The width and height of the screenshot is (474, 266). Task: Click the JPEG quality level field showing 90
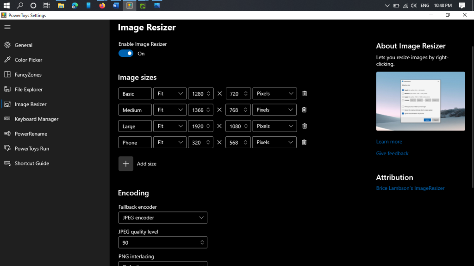tap(162, 242)
